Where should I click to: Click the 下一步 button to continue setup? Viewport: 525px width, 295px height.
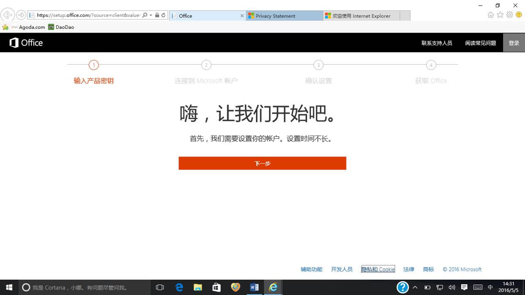[x=262, y=163]
